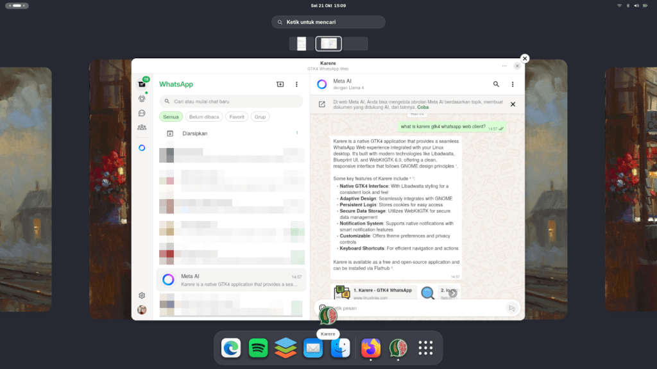Select the Meta AI icon in the sidebar
Viewport: 657px width, 369px height.
(141, 147)
